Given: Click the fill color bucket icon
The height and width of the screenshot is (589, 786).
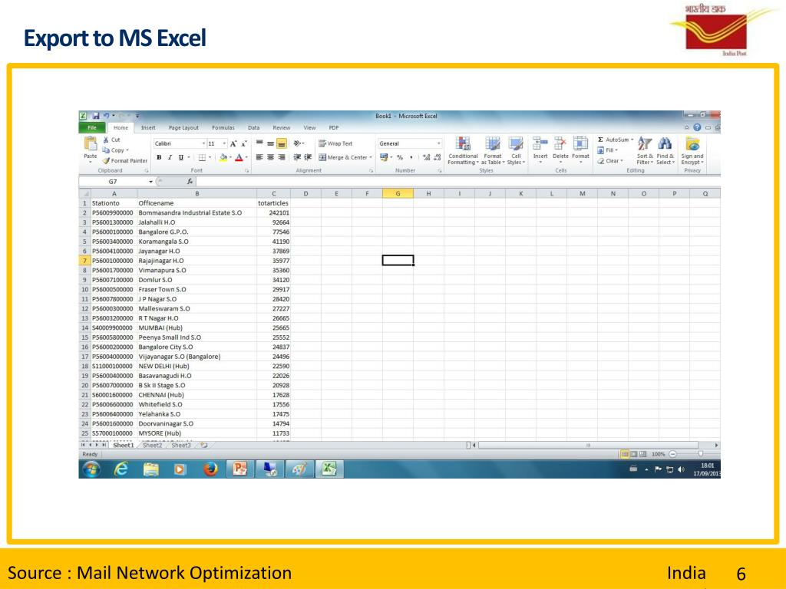Looking at the screenshot, I should (x=223, y=157).
